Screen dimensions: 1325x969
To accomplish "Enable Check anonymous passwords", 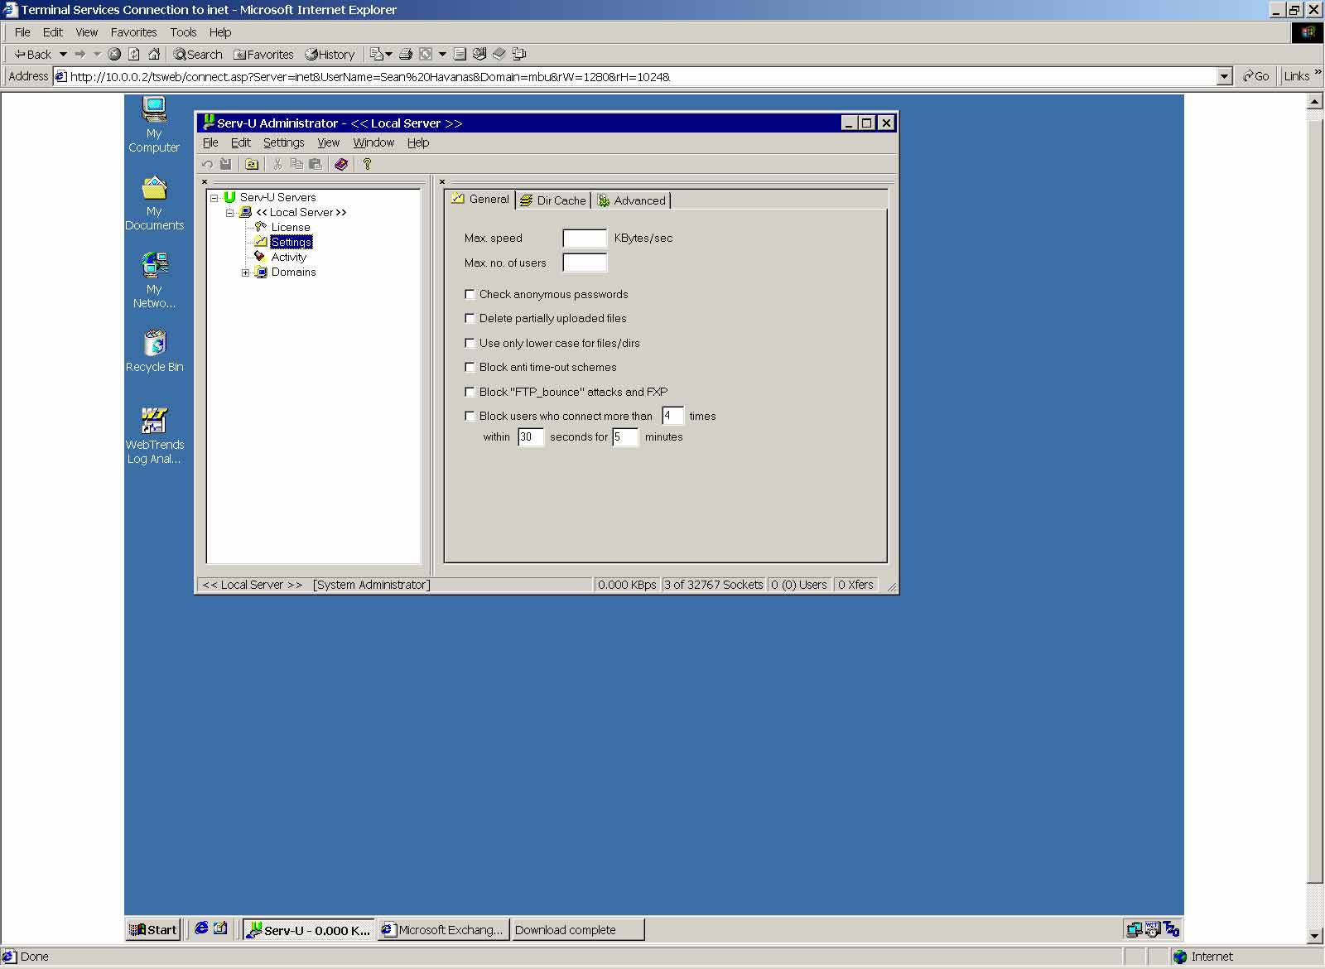I will coord(470,294).
